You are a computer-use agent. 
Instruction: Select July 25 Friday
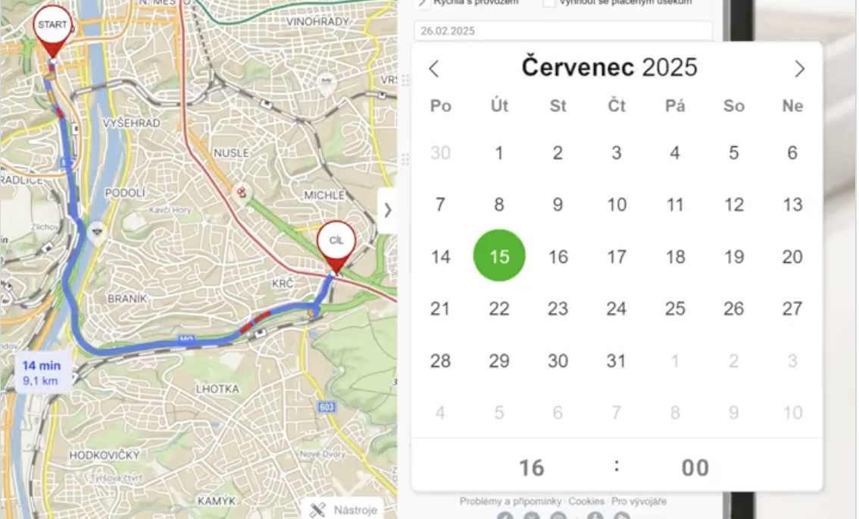pos(675,308)
